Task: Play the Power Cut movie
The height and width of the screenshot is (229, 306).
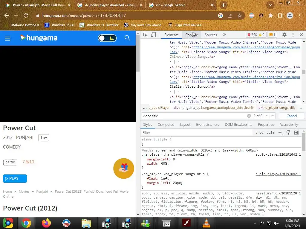Action: tap(15, 179)
